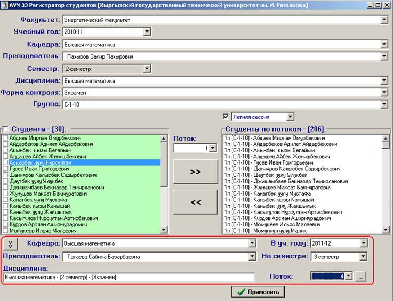The image size is (393, 301).
Task: Tick checkbox for Абдиев Мирлан Омурбекович
Action: click(5, 138)
